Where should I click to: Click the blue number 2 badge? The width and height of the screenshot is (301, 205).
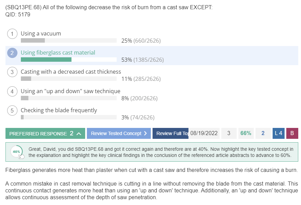(x=263, y=133)
